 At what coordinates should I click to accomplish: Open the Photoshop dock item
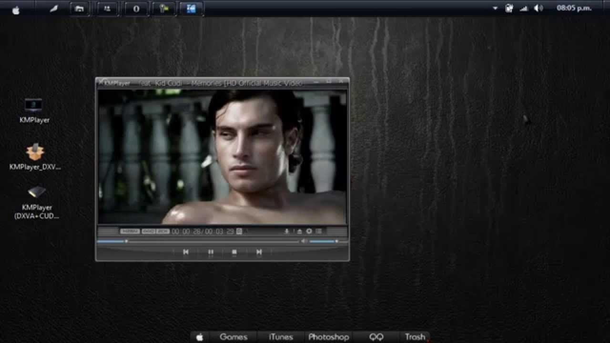(329, 337)
